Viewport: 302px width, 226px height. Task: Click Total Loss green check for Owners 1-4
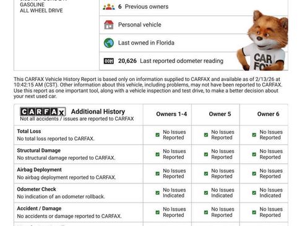coord(158,135)
